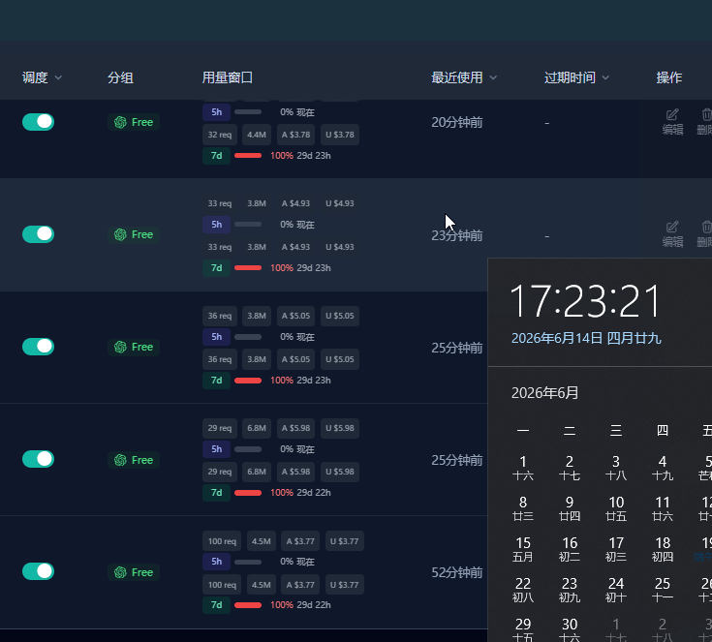The image size is (712, 642).
Task: Click the 分组 column header
Action: (x=120, y=77)
